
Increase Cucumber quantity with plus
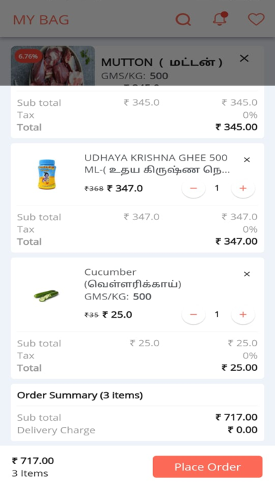click(x=243, y=315)
